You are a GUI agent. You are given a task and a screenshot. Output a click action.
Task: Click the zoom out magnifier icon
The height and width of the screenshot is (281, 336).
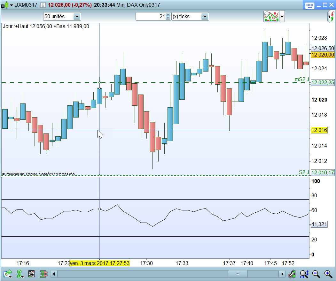pyautogui.click(x=316, y=274)
